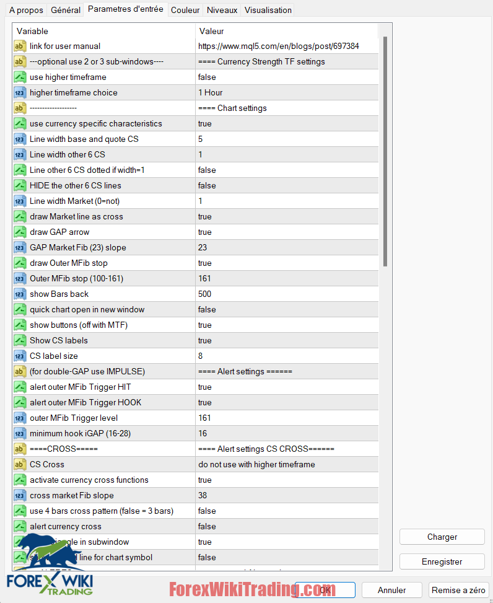Click the boolean icon for 'HIDE the other 6 CS lines'
This screenshot has height=603, width=493.
20,185
